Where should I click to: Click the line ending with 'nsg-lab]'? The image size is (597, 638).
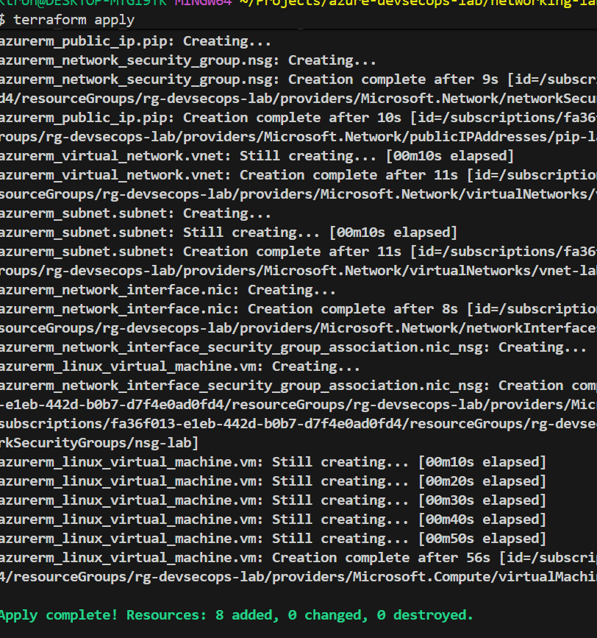(99, 443)
